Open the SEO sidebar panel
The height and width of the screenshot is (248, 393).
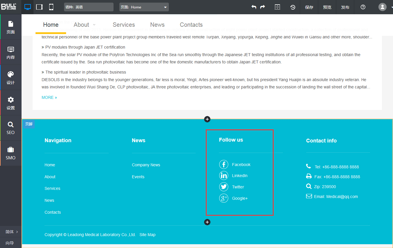click(x=11, y=128)
